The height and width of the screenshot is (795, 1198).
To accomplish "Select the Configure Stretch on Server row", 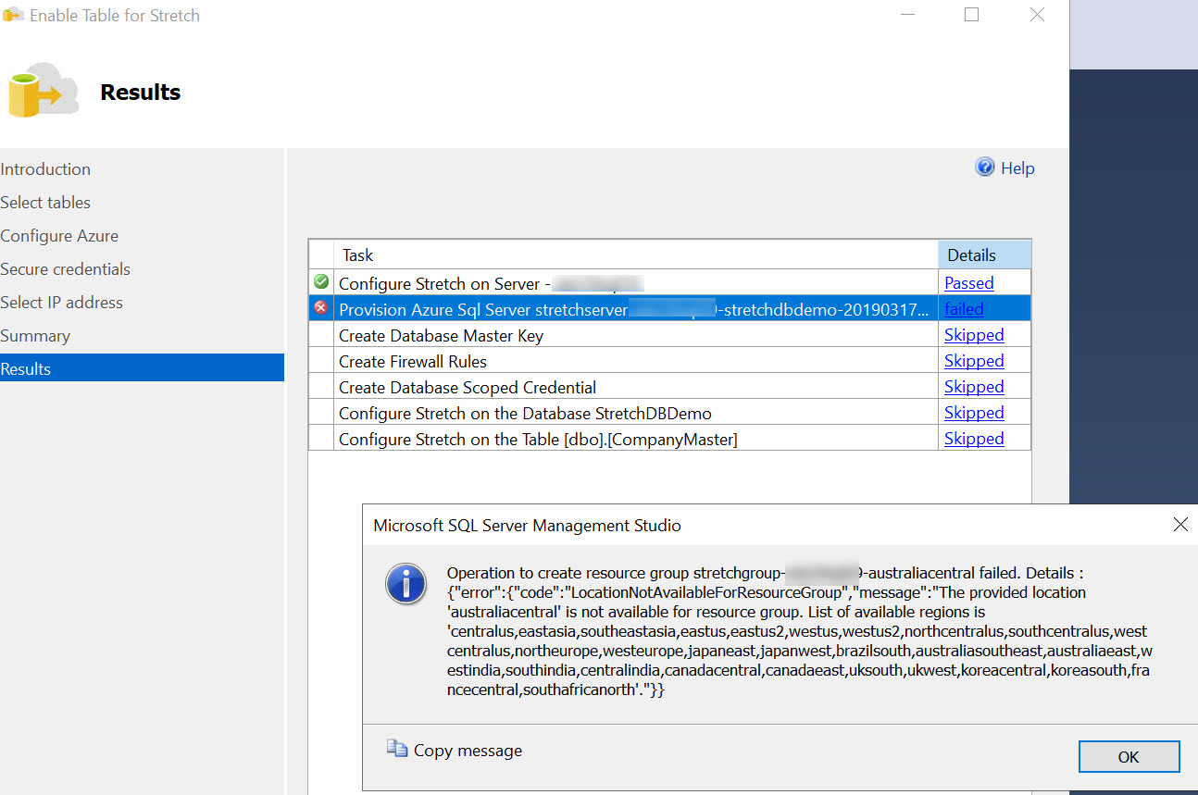I will point(669,282).
